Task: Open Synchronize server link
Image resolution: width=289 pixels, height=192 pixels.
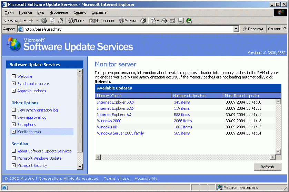Action: pyautogui.click(x=33, y=84)
